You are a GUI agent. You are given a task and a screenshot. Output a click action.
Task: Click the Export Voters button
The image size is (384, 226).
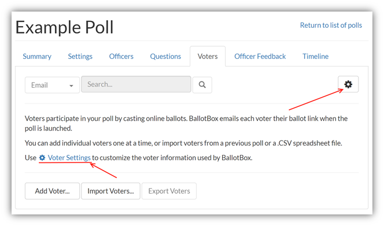(x=169, y=191)
